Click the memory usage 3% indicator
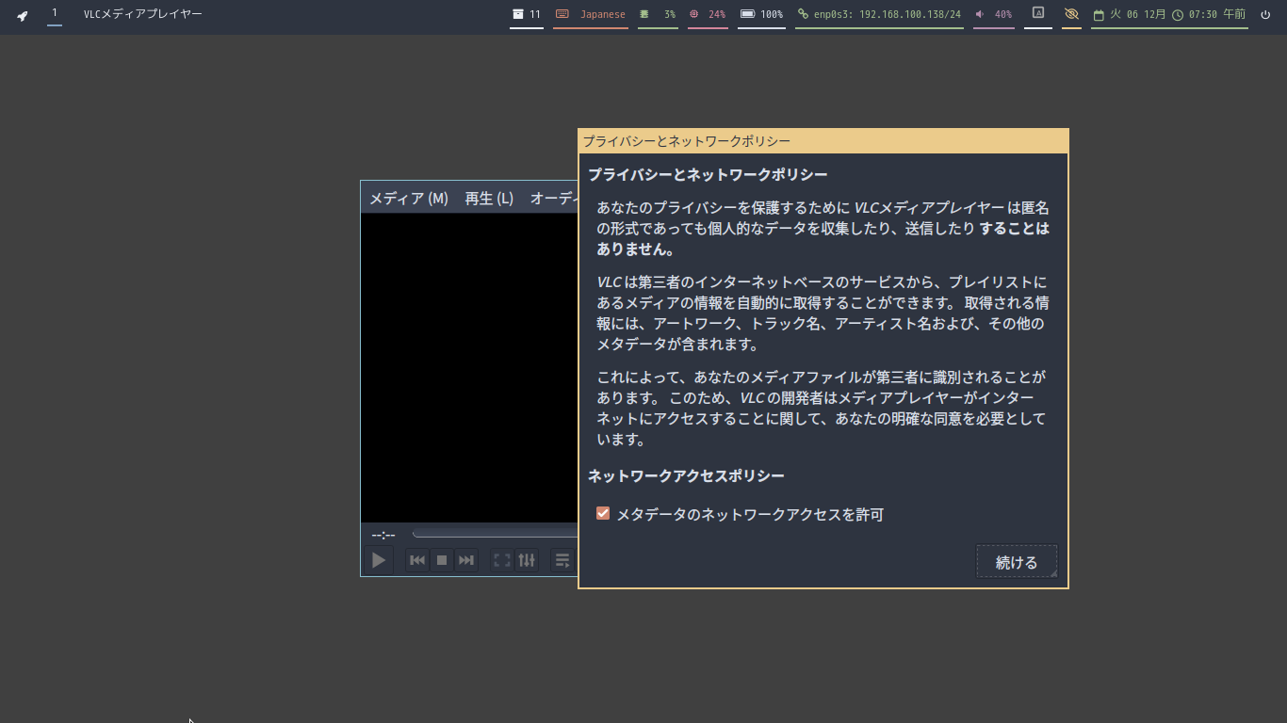Viewport: 1287px width, 723px height. pyautogui.click(x=658, y=14)
